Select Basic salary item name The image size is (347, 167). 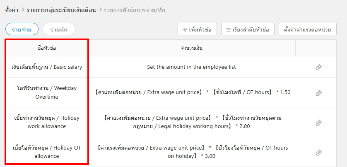coord(47,67)
